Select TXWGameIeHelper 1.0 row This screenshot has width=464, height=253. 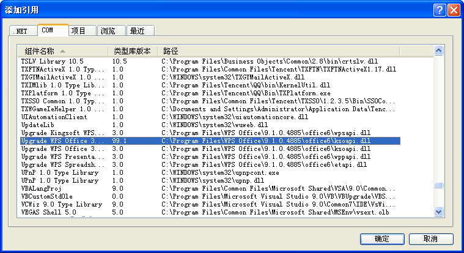[x=210, y=109]
